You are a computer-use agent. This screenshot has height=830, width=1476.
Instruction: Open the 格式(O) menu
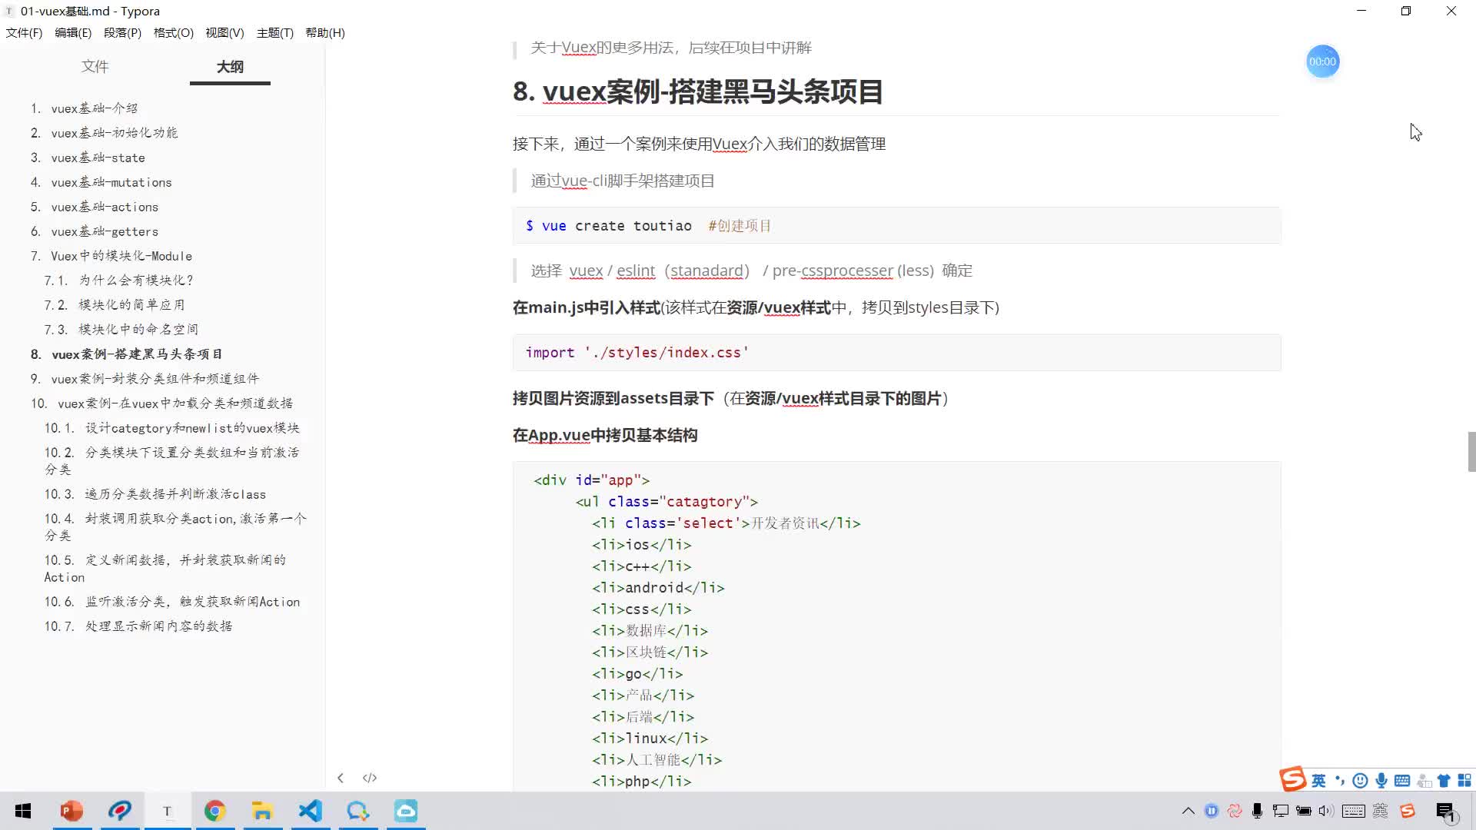tap(173, 33)
